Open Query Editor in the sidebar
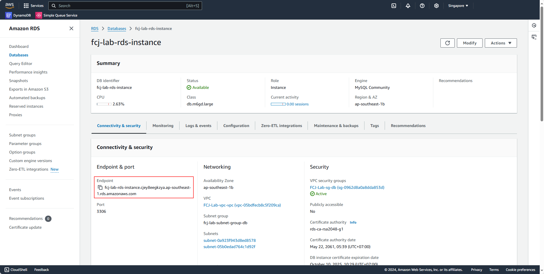The height and width of the screenshot is (274, 544). [21, 64]
